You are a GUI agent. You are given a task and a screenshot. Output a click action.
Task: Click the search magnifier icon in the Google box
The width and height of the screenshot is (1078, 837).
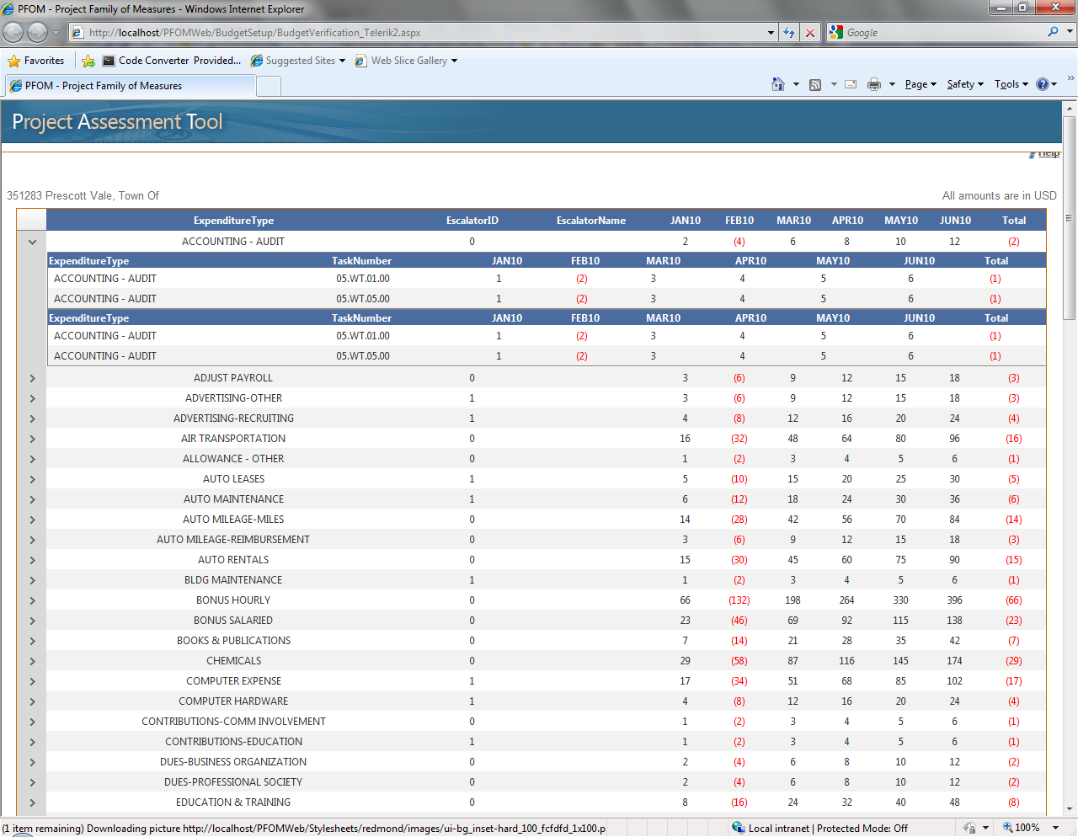click(1053, 32)
